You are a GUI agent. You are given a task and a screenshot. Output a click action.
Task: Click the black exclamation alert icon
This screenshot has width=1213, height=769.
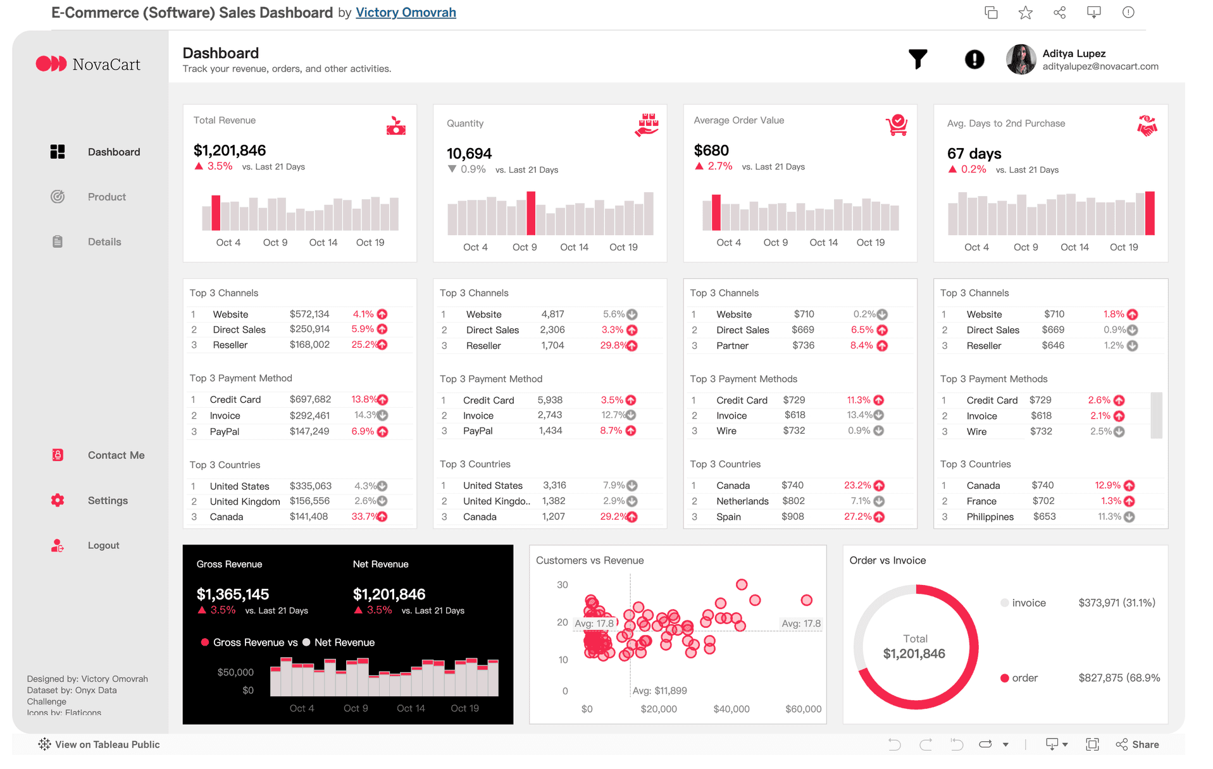click(974, 59)
